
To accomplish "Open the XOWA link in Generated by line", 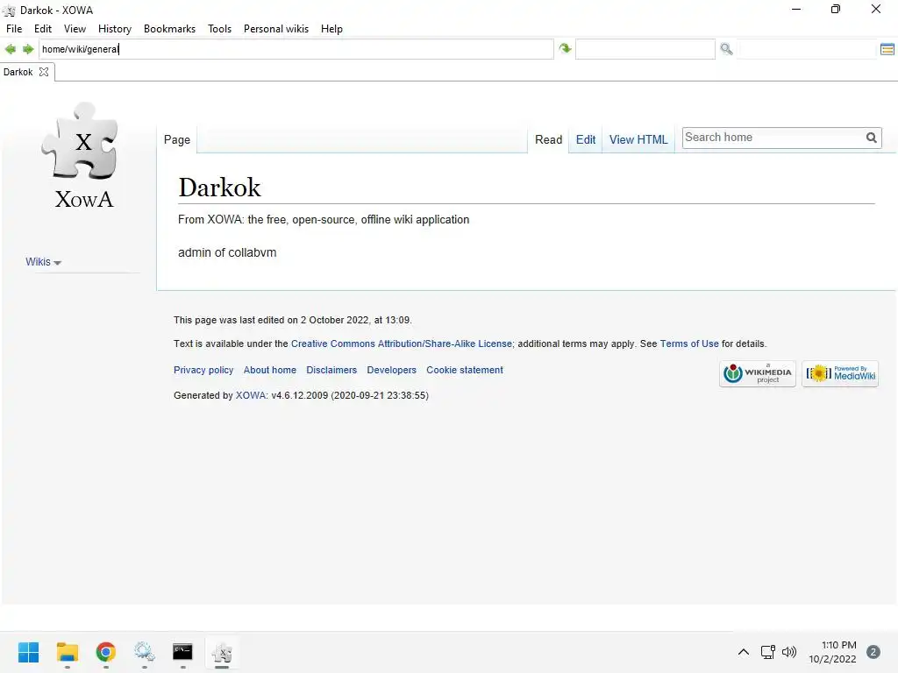I will pos(251,395).
